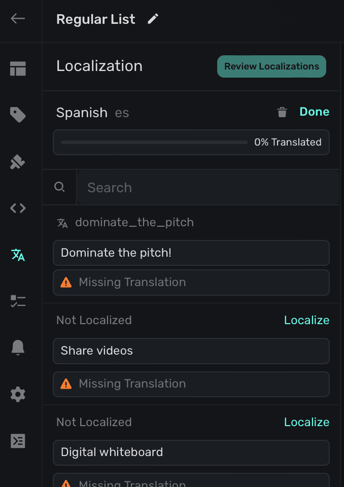Screen dimensions: 344x487
Task: Open the code brackets panel
Action: click(18, 208)
